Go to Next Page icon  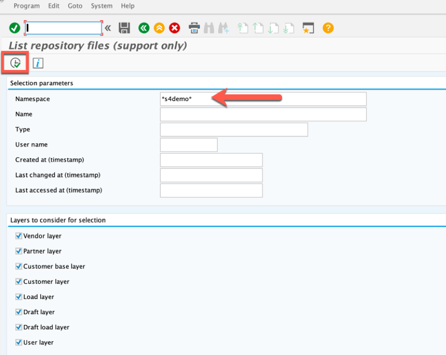(273, 28)
